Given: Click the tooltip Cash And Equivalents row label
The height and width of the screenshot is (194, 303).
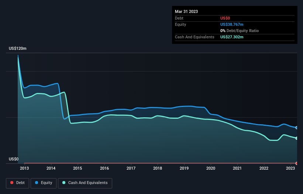Looking at the screenshot, I should click(x=194, y=37).
